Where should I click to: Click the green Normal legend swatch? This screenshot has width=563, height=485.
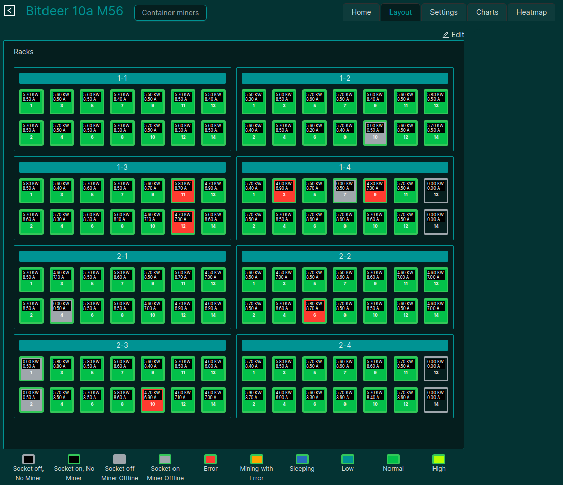point(393,459)
